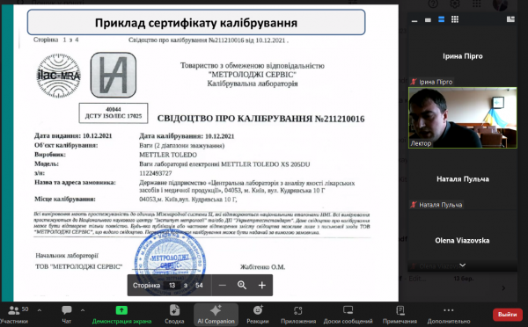
Task: Expand the arrow next to Участники
Action: [x=40, y=310]
